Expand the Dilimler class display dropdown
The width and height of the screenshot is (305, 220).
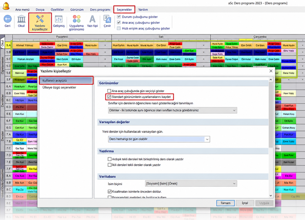[x=172, y=110]
